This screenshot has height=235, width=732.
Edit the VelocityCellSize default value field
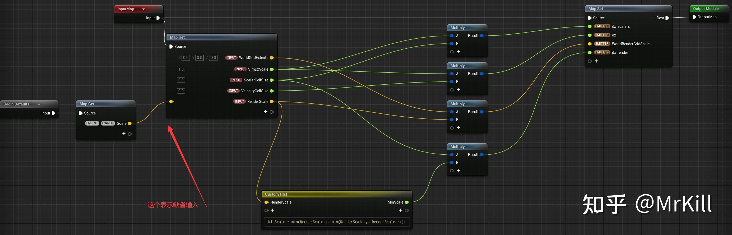point(181,91)
